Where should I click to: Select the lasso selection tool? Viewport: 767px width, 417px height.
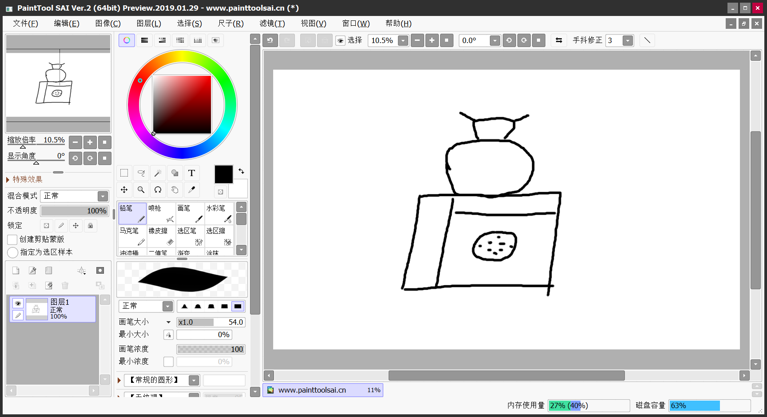[x=141, y=173]
